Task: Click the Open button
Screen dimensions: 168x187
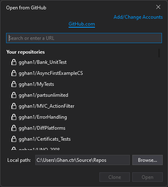Action: pyautogui.click(x=147, y=177)
